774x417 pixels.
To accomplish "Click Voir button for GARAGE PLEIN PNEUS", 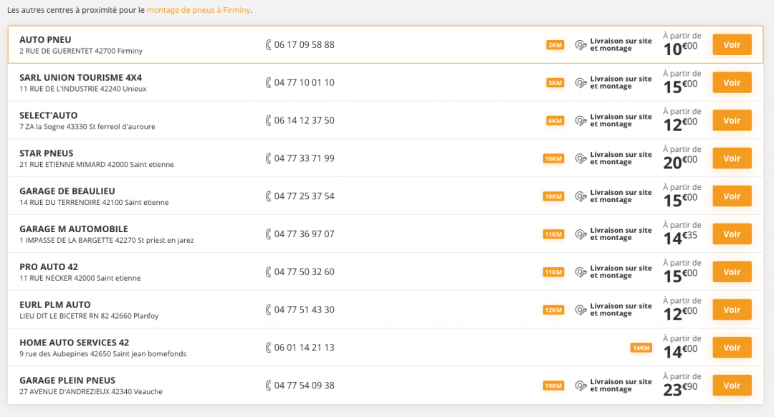I will pyautogui.click(x=732, y=385).
